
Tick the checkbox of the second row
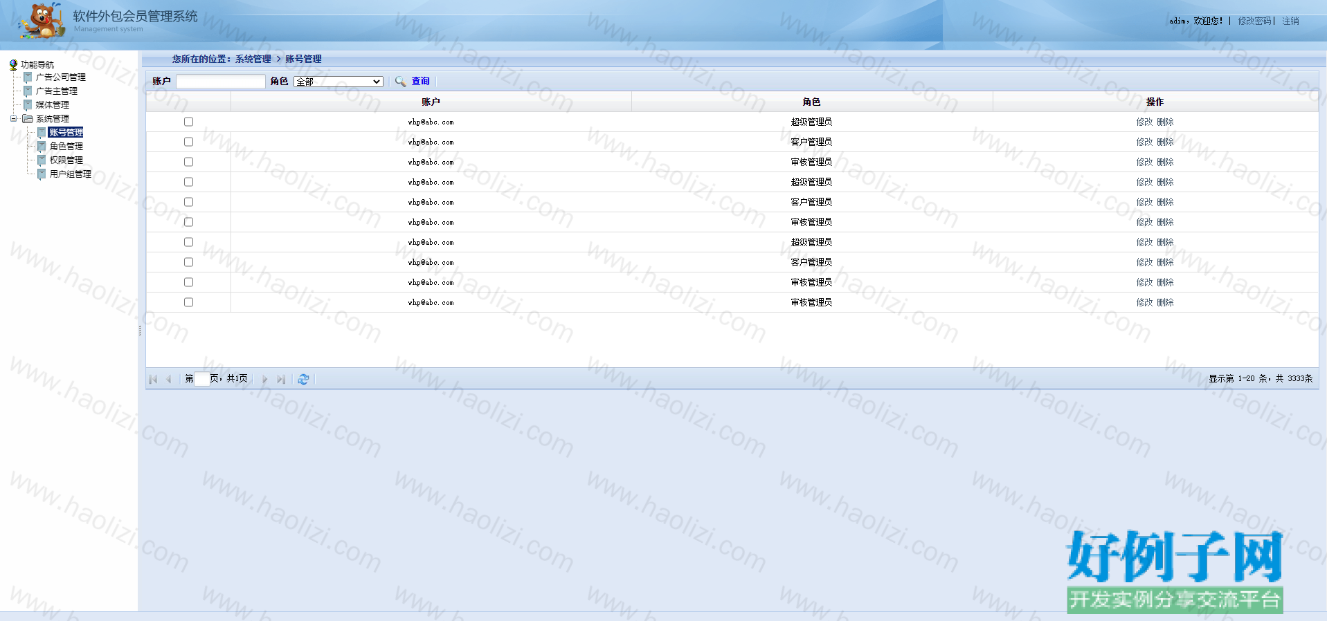click(x=188, y=142)
